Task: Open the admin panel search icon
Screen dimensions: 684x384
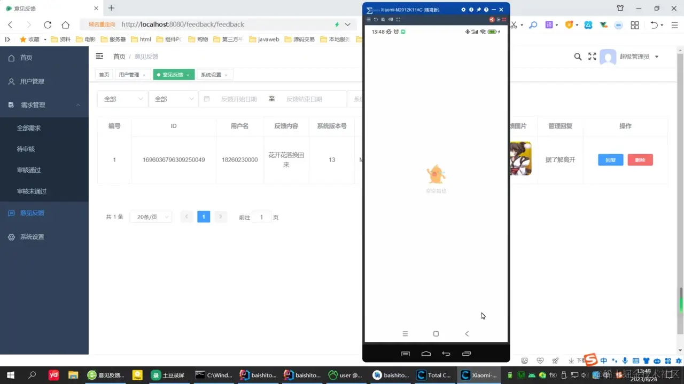Action: coord(578,57)
